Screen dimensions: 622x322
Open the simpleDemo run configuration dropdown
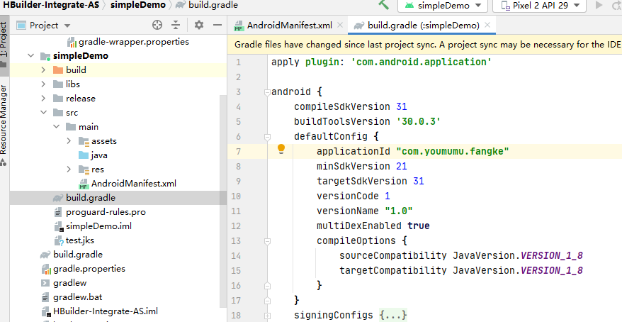click(443, 6)
